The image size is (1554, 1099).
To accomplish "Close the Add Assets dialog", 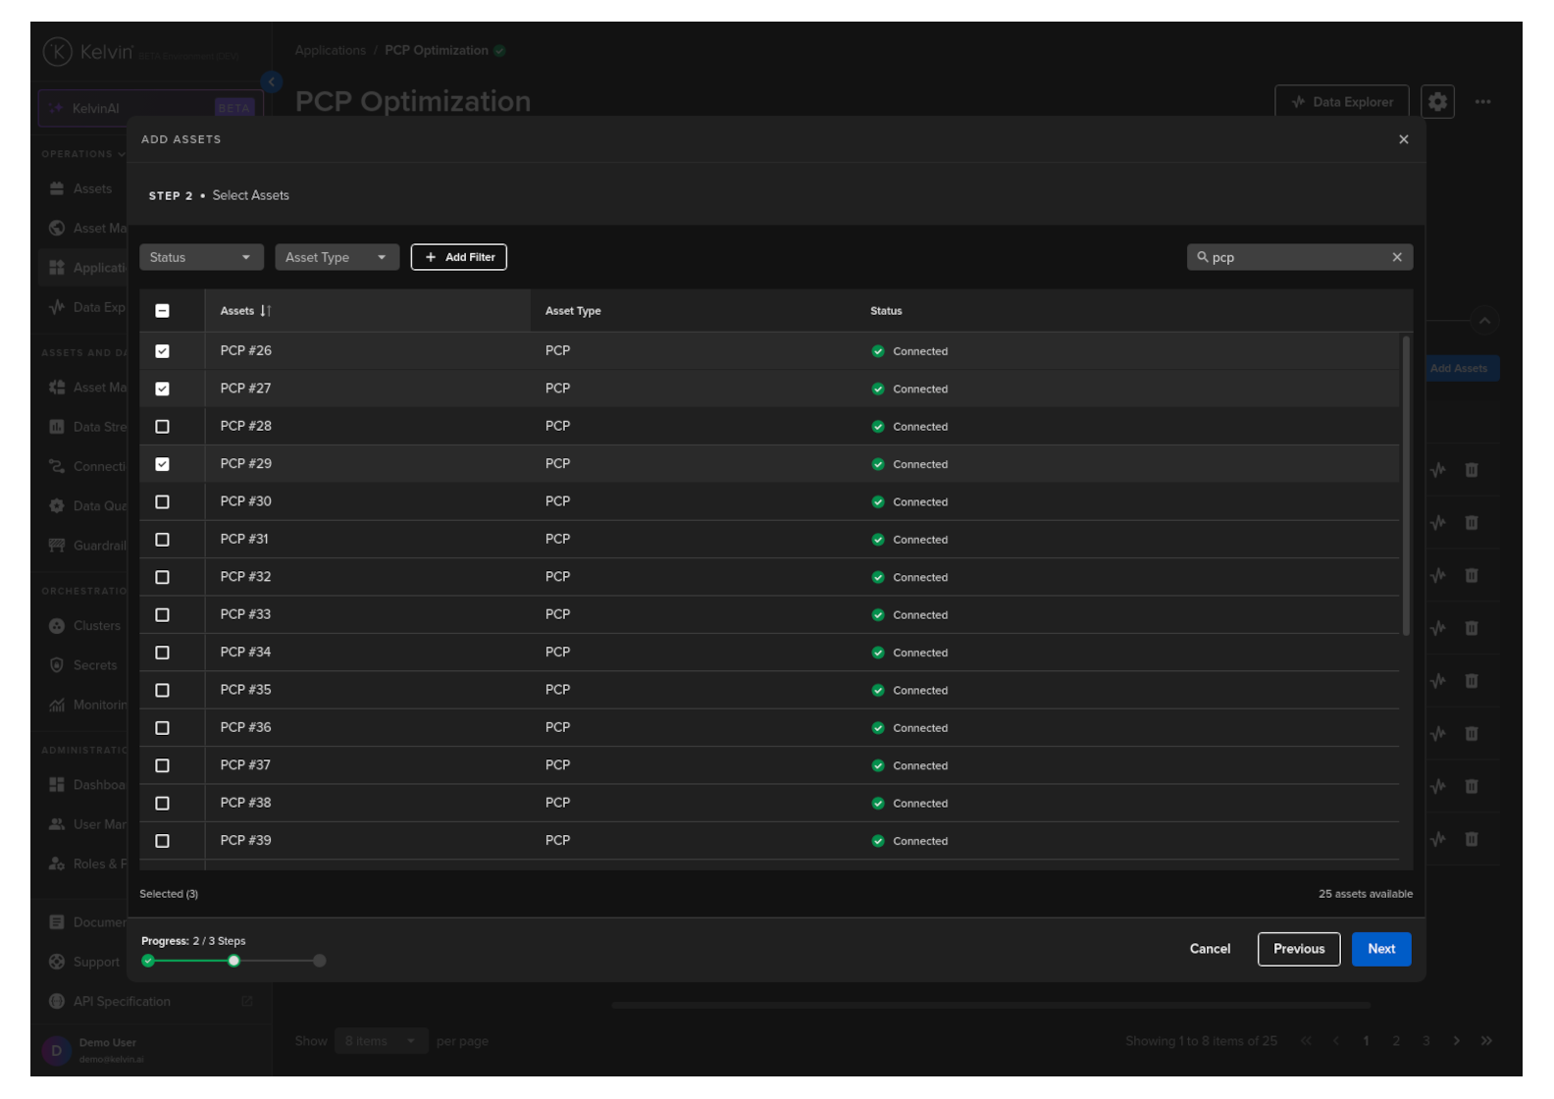I will [1403, 139].
